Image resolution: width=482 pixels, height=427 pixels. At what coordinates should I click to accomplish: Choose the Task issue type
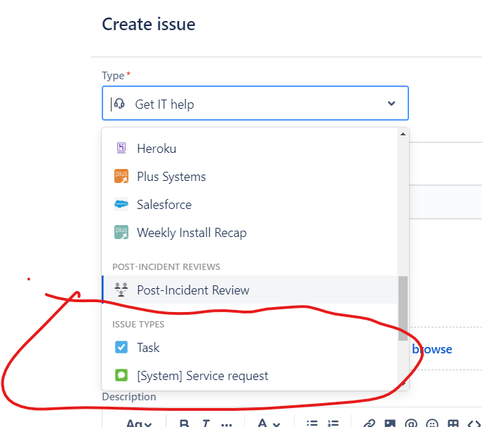[250, 348]
